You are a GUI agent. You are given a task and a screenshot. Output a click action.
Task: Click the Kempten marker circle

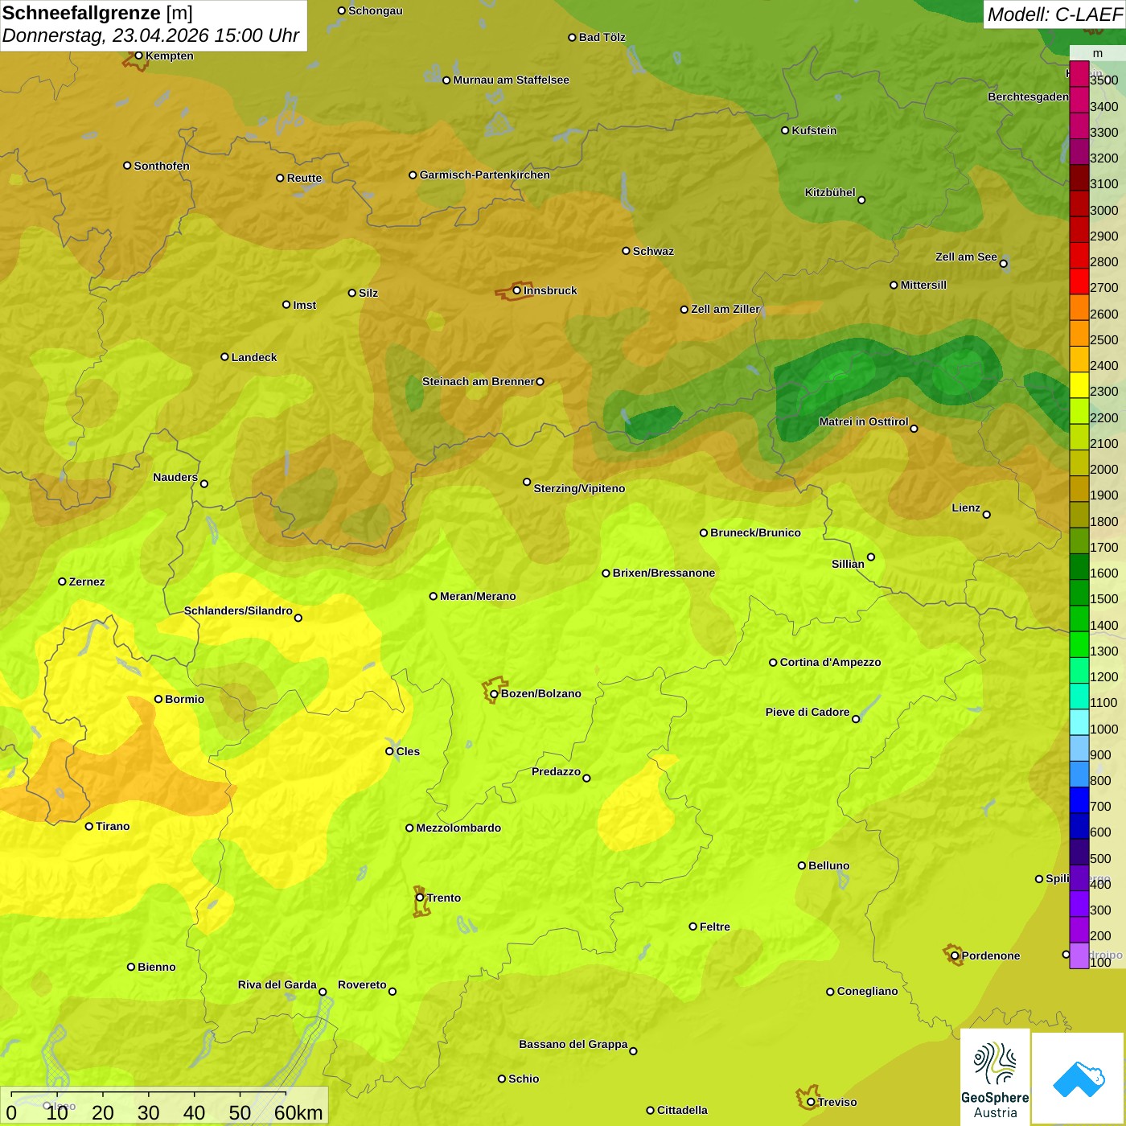[138, 55]
